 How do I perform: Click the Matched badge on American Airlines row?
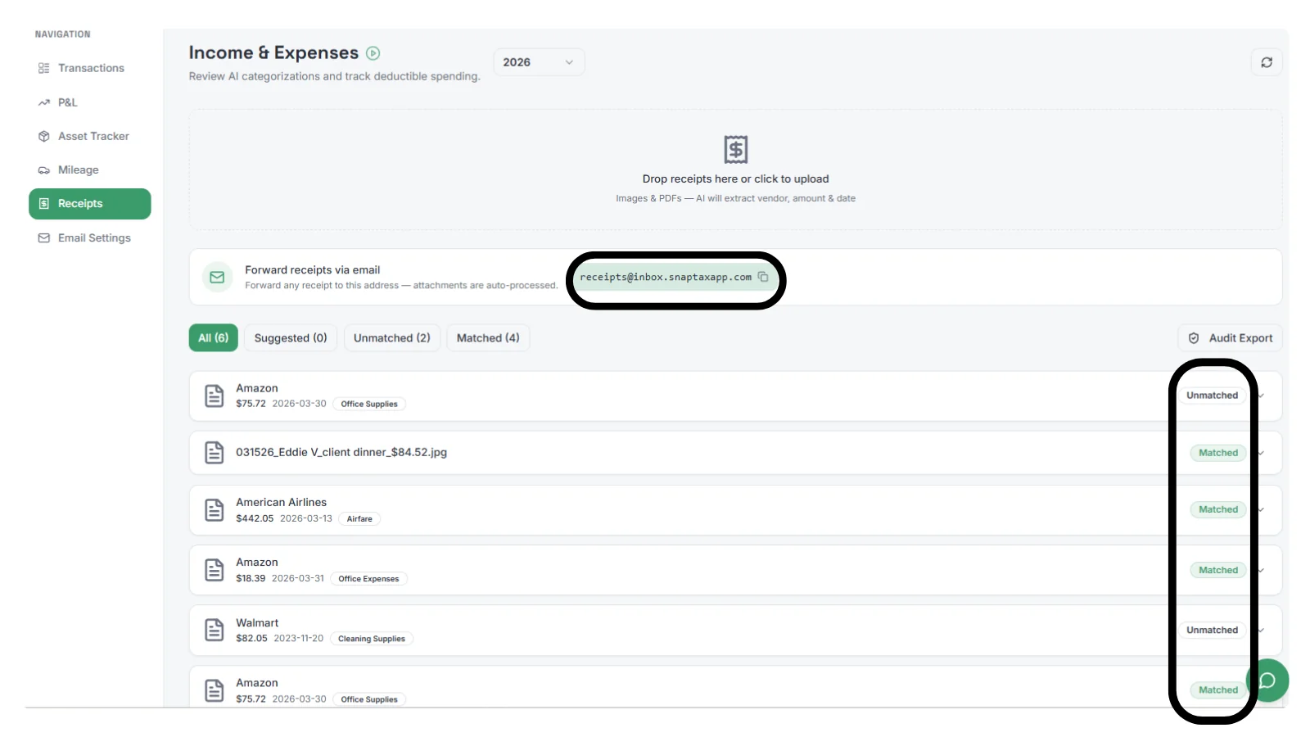[1218, 509]
